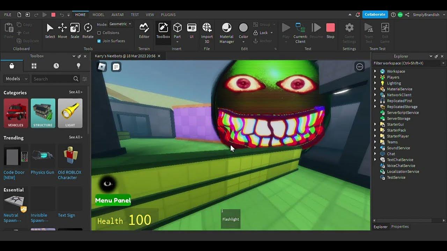Select the VEHICLES category thumbnail
447x251 pixels.
pos(16,113)
